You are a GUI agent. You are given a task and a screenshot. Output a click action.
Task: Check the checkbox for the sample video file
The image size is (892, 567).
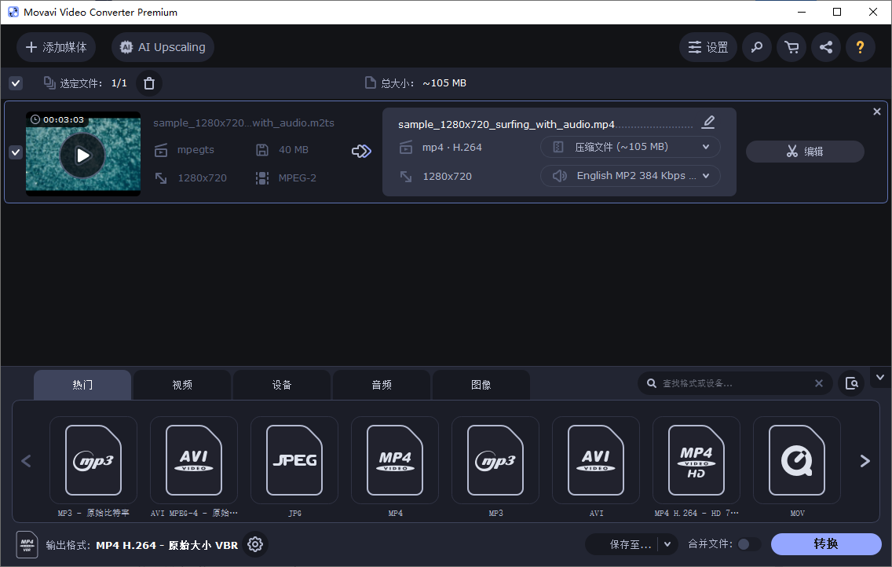pos(15,152)
